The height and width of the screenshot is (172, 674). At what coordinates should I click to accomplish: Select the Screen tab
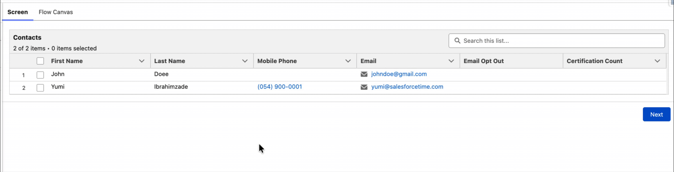(18, 12)
